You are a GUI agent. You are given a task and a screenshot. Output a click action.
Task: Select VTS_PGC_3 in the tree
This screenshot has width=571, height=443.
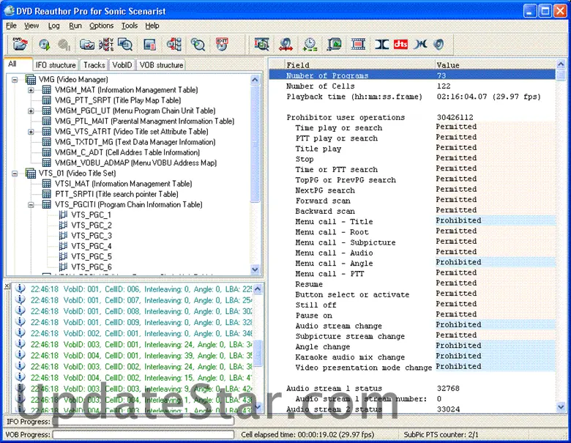[92, 236]
